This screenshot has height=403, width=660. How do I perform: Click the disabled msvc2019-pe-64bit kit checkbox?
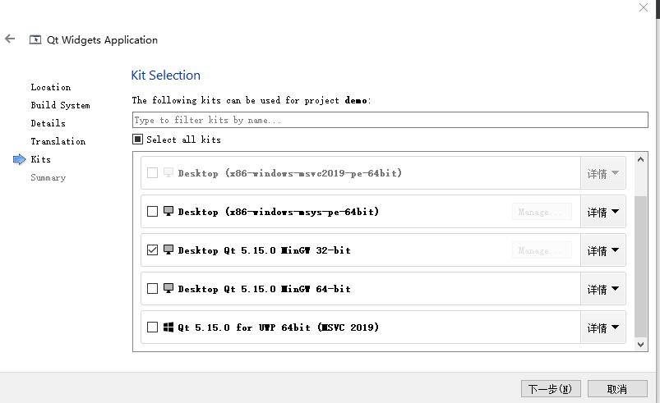pos(152,172)
